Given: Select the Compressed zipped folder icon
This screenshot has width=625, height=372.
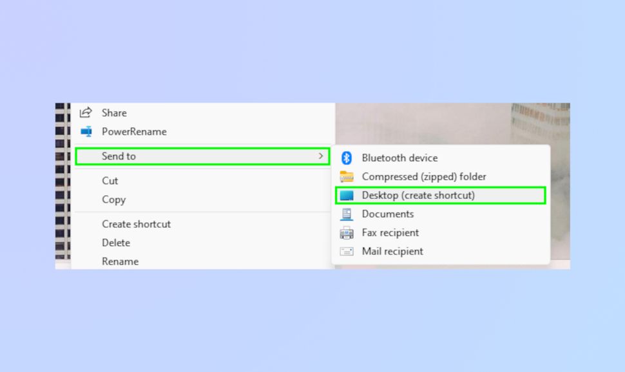Looking at the screenshot, I should pos(347,176).
